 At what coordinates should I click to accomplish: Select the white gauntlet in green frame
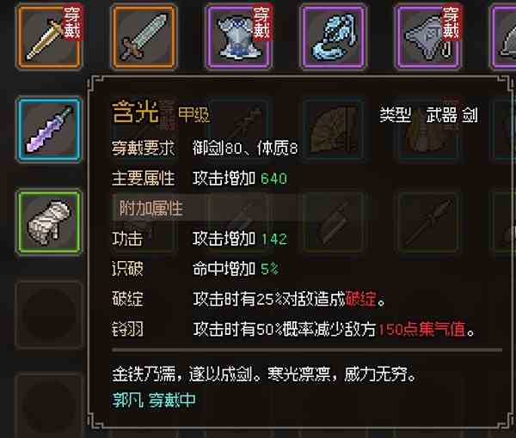[49, 222]
